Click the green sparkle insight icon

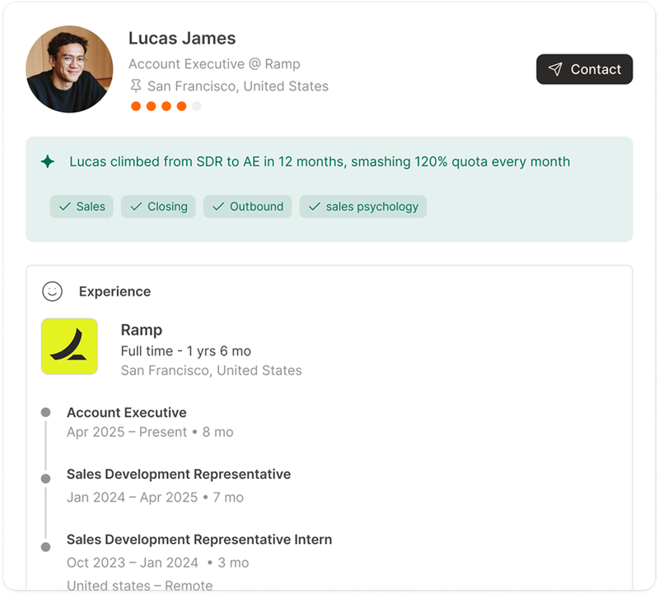click(48, 161)
